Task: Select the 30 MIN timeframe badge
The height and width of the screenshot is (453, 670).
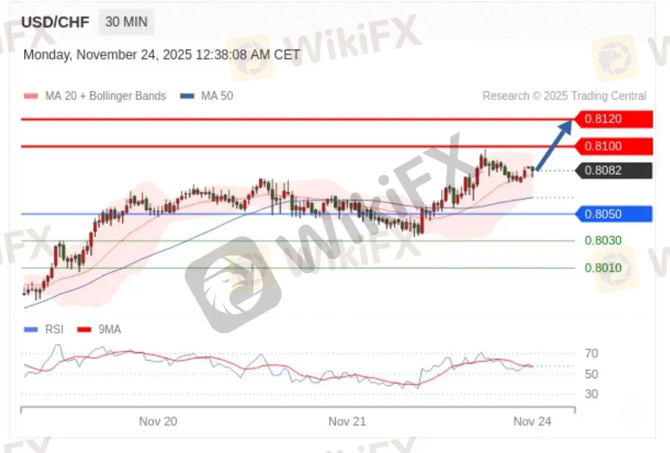Action: (x=126, y=22)
